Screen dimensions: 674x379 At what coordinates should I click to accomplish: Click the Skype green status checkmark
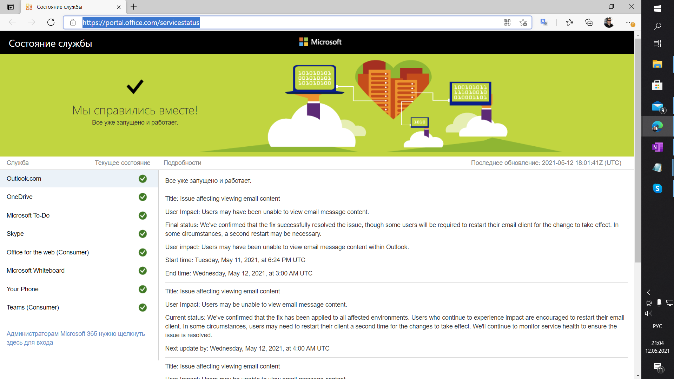pos(143,234)
